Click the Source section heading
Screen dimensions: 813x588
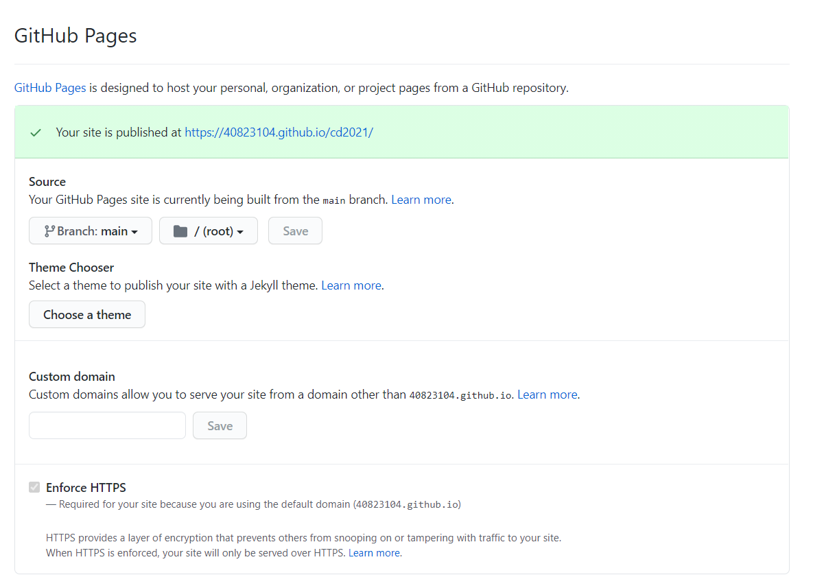(x=47, y=182)
